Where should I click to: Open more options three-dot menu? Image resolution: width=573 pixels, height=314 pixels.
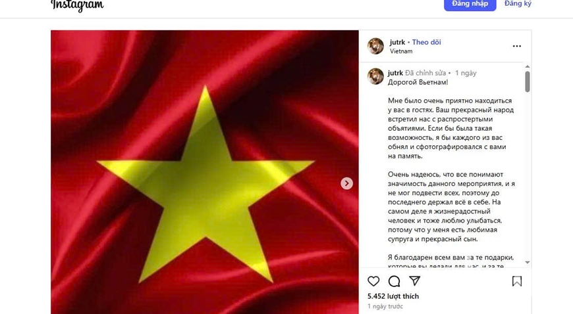517,47
